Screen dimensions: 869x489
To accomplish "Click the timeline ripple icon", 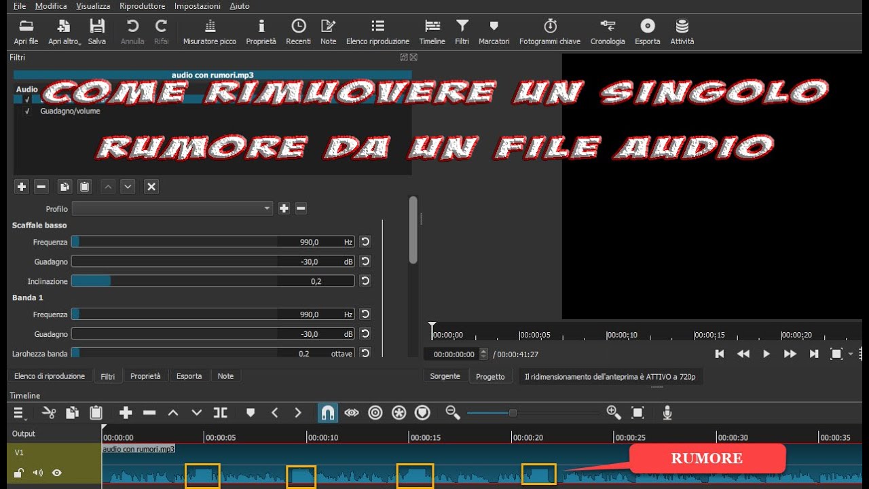I will [x=375, y=412].
